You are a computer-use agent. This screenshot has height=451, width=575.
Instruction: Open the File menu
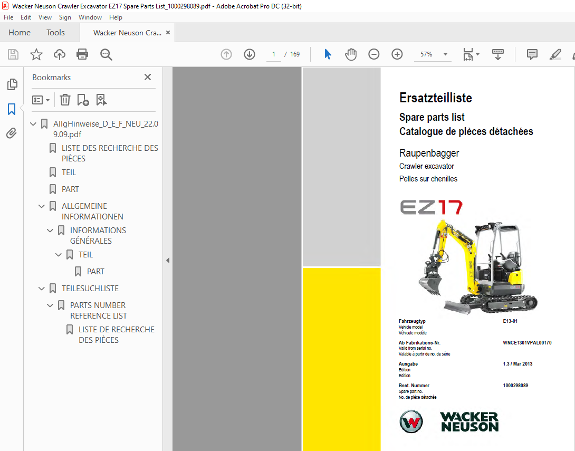[8, 17]
